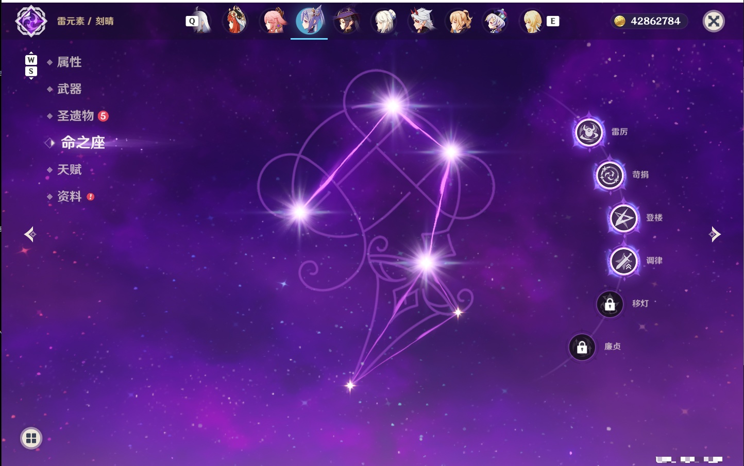Viewport: 744px width, 466px height.
Task: Select the 苛捐 constellation icon
Action: click(x=610, y=175)
